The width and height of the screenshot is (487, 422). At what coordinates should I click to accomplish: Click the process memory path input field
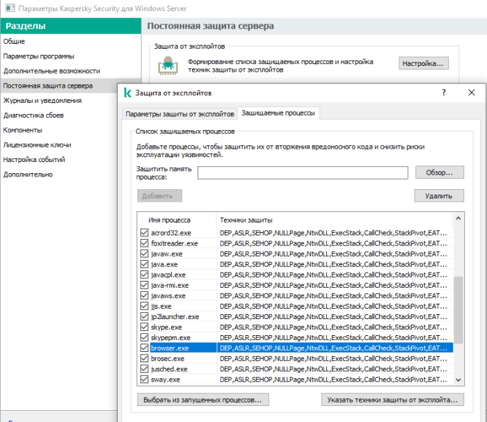303,173
